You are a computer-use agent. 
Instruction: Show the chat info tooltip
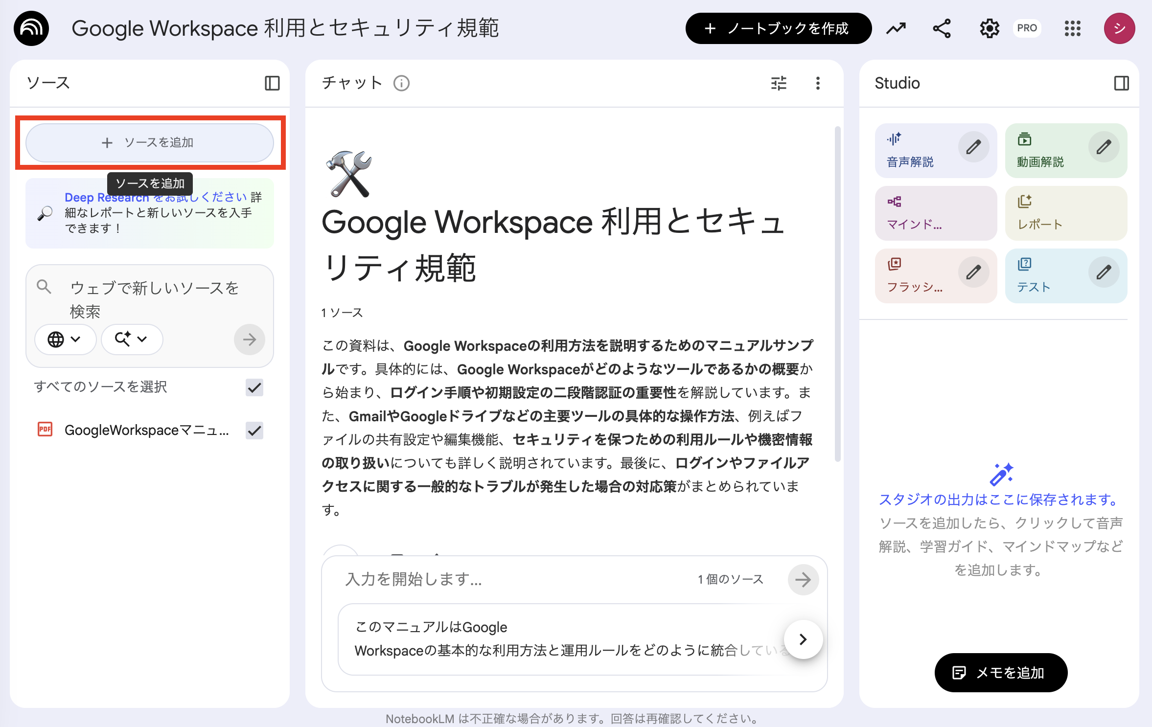[401, 83]
